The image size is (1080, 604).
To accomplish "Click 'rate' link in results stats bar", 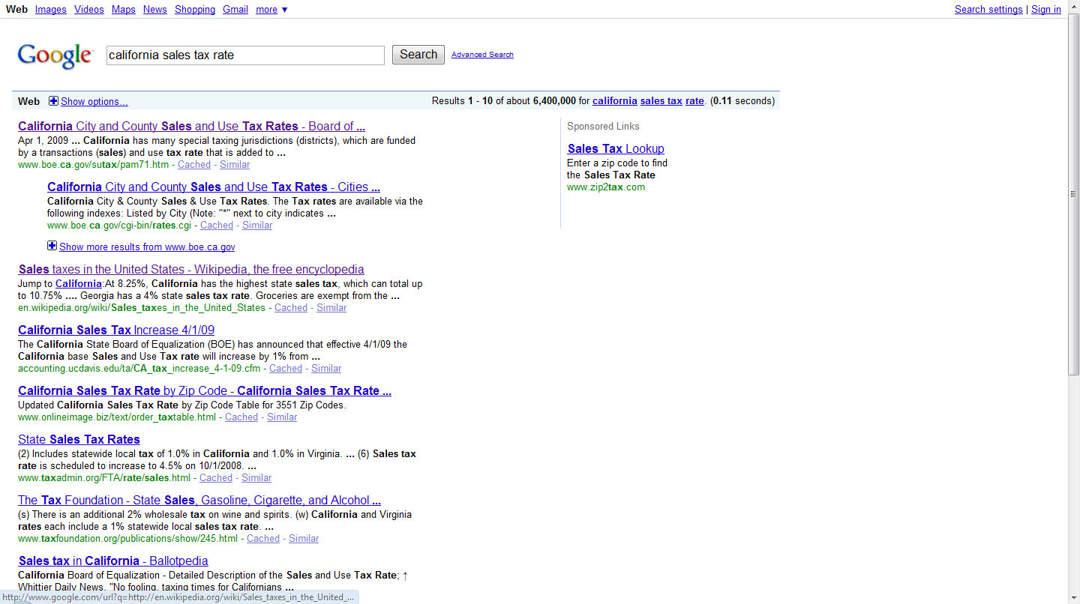I will [694, 100].
